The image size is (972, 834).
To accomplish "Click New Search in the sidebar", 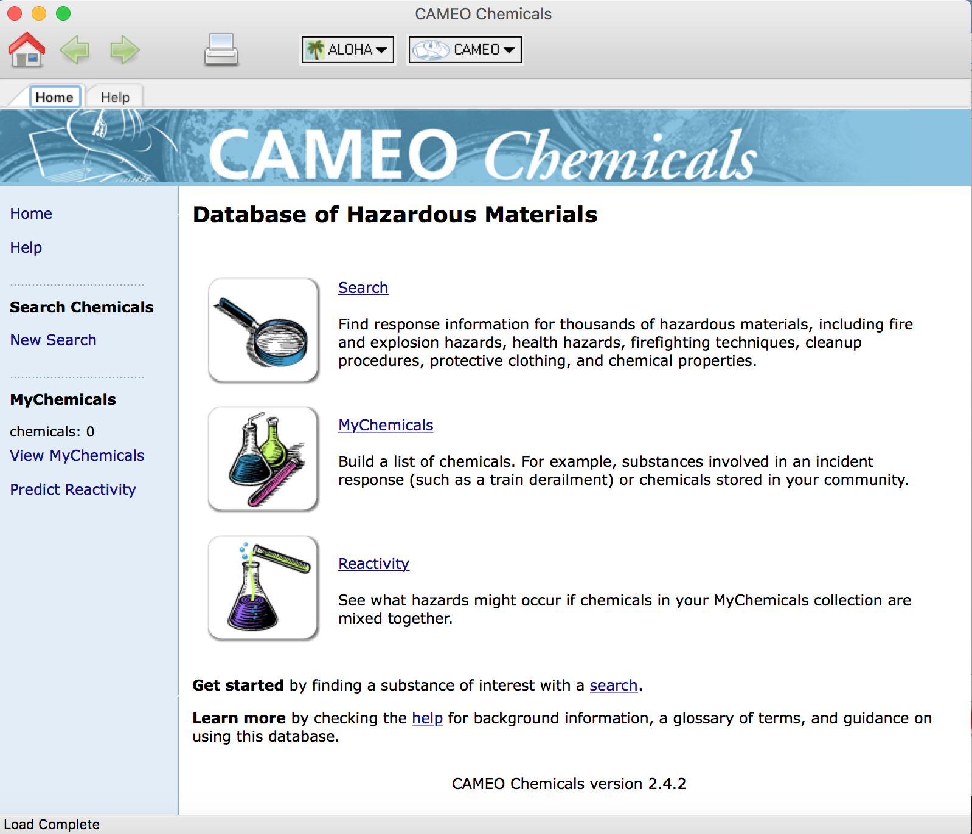I will click(x=53, y=340).
